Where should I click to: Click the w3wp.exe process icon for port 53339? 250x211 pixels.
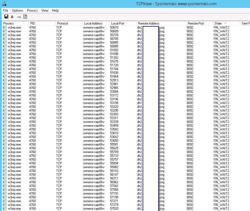5,122
